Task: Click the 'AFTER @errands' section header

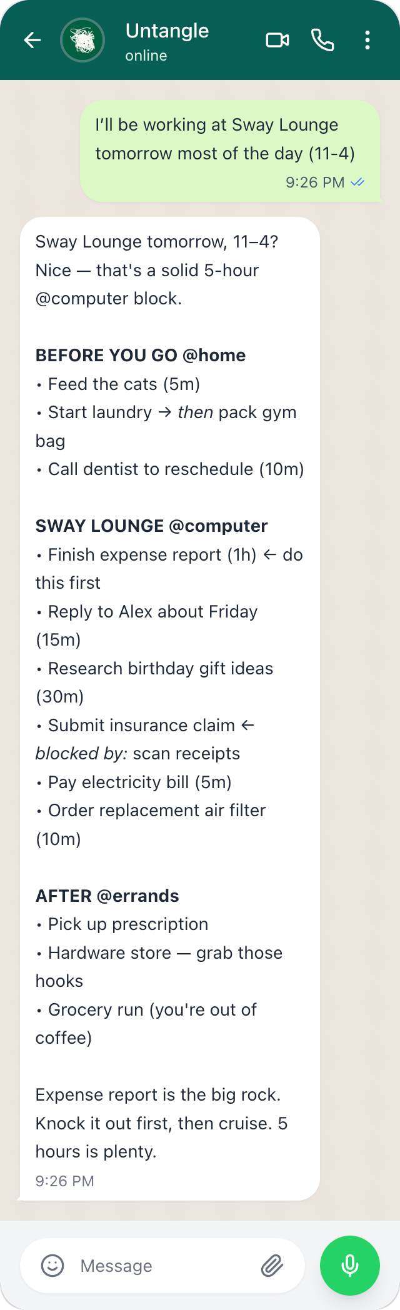Action: (106, 896)
